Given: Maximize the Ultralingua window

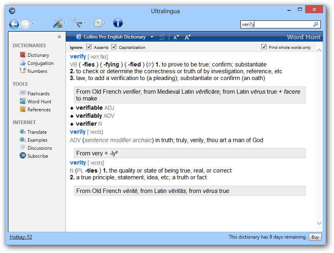Looking at the screenshot, I should [300, 9].
